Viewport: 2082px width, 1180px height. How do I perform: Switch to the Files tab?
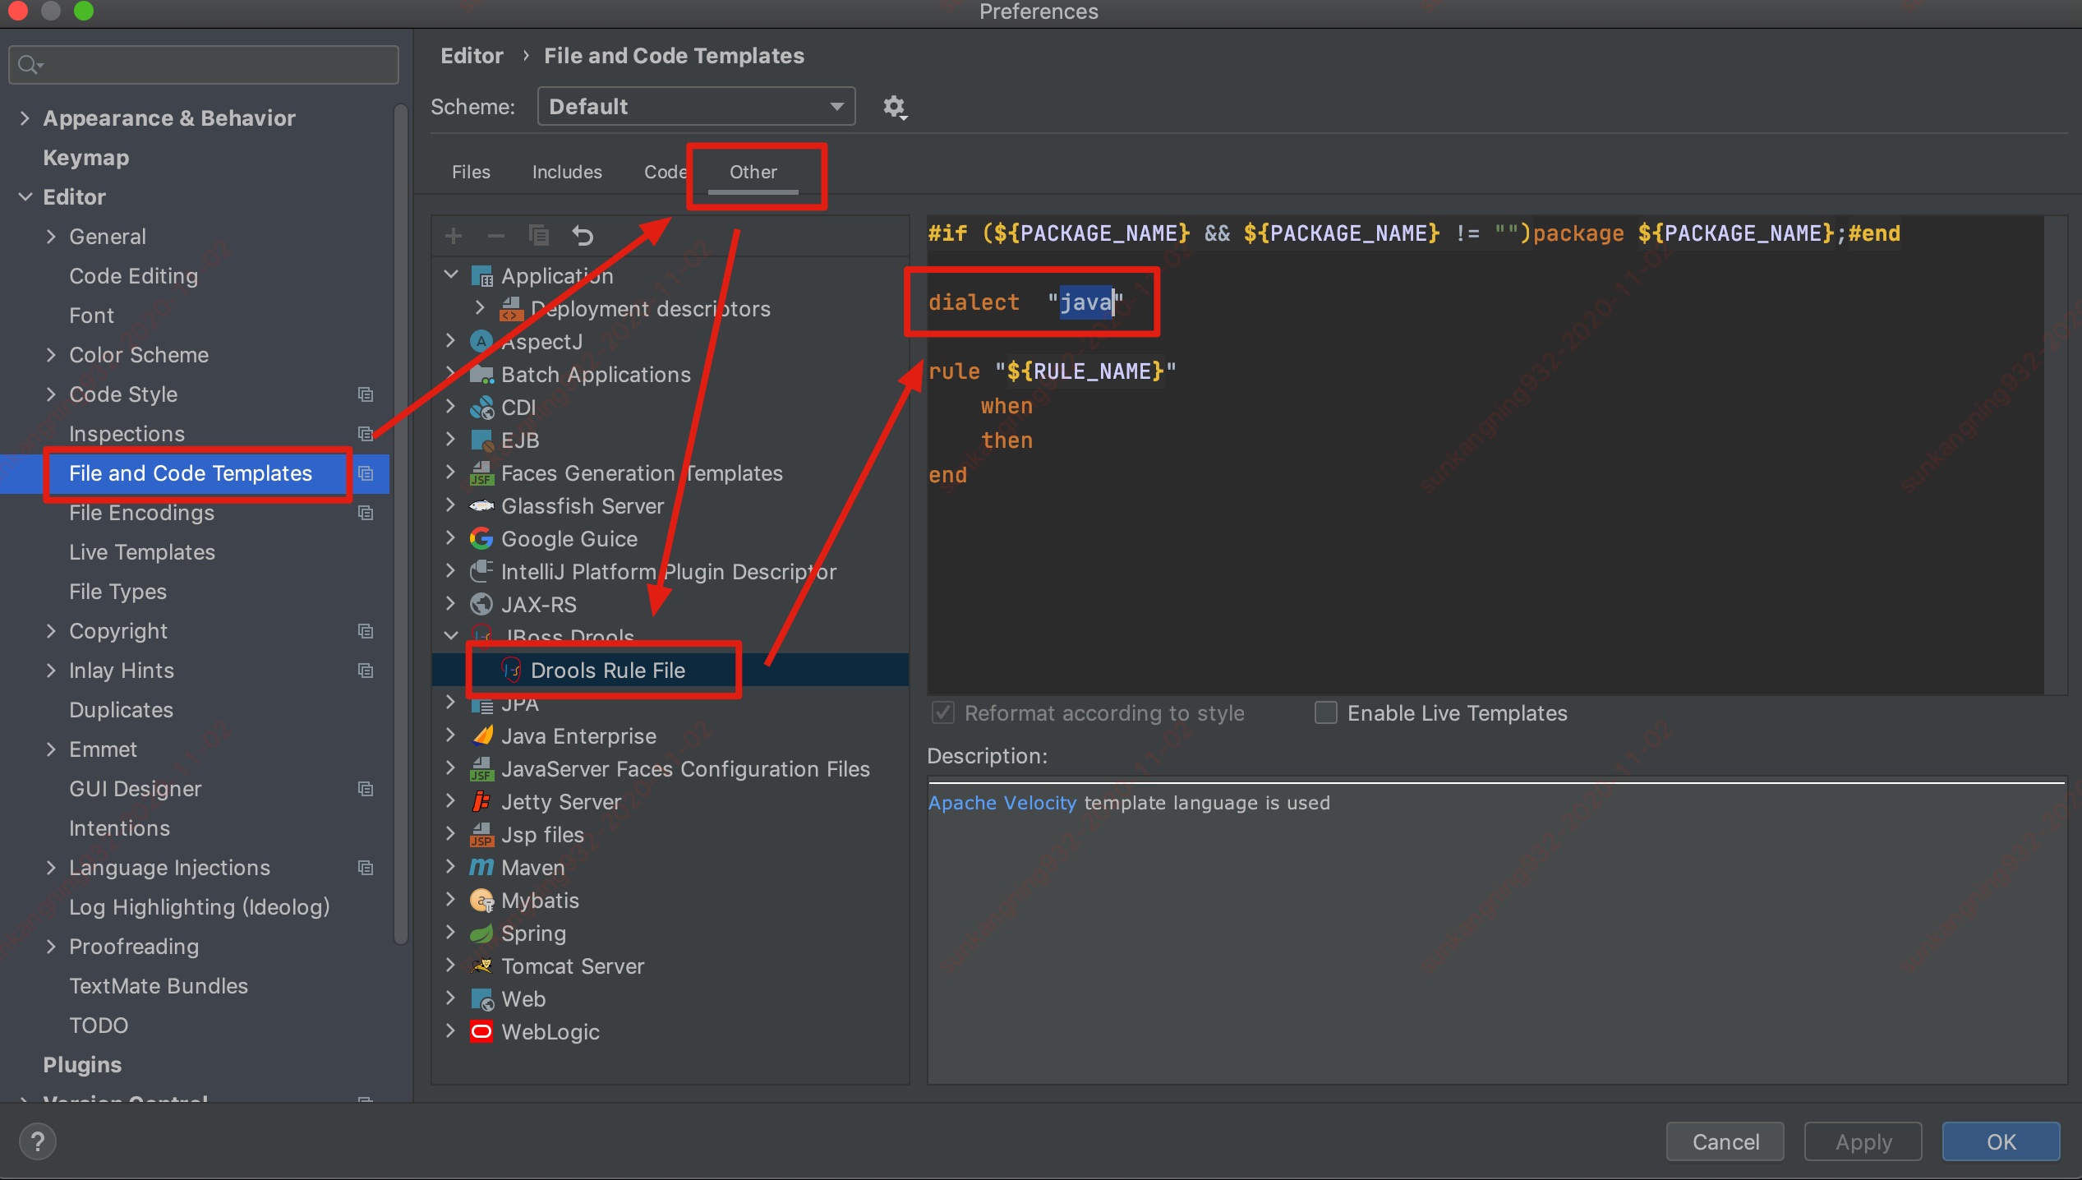click(471, 172)
